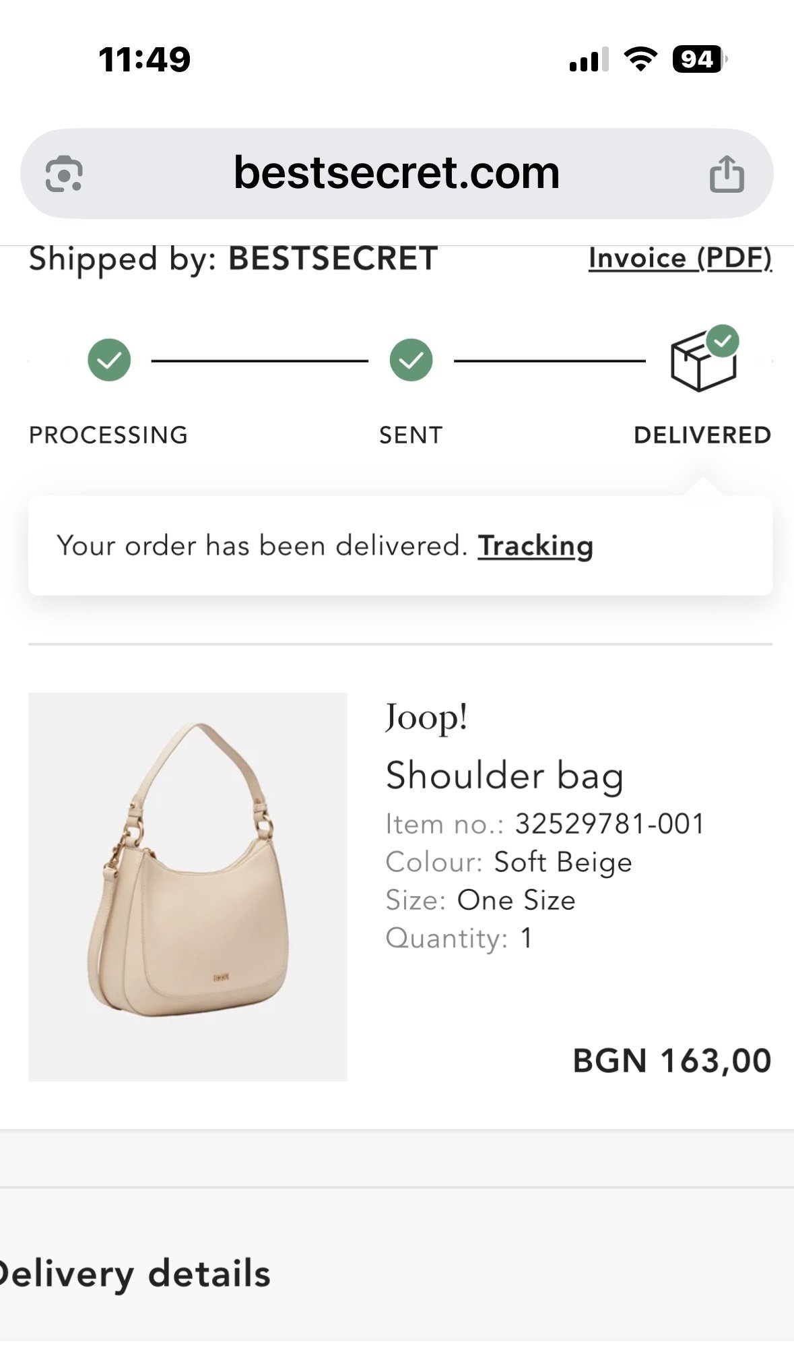Tap the battery level indicator
The height and width of the screenshot is (1370, 794).
click(x=699, y=59)
